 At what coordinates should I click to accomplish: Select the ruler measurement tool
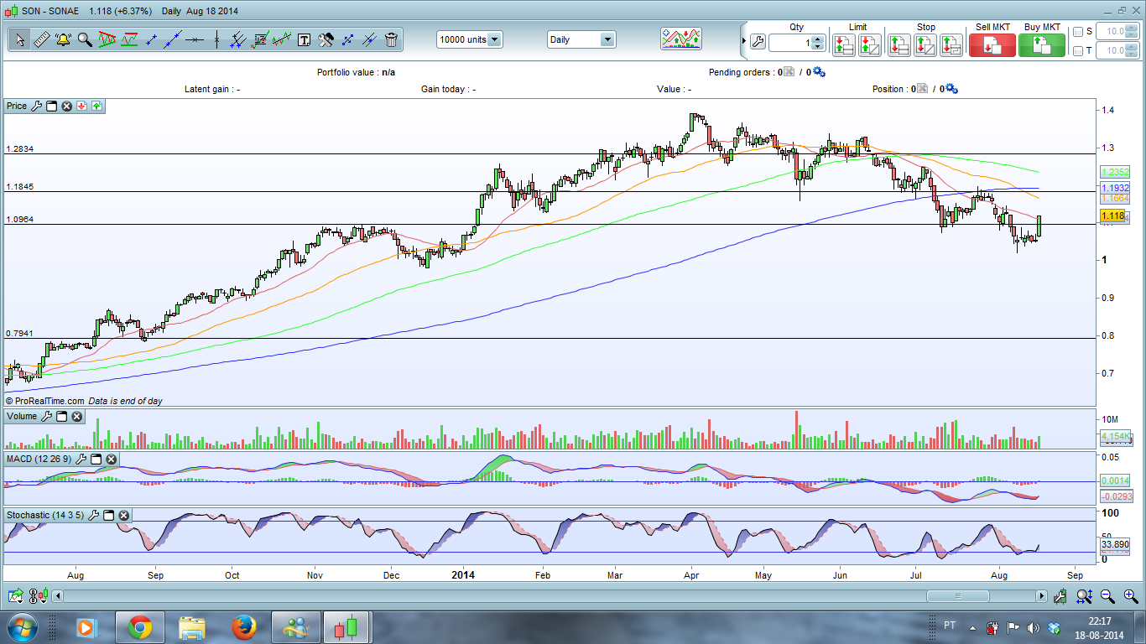point(41,39)
